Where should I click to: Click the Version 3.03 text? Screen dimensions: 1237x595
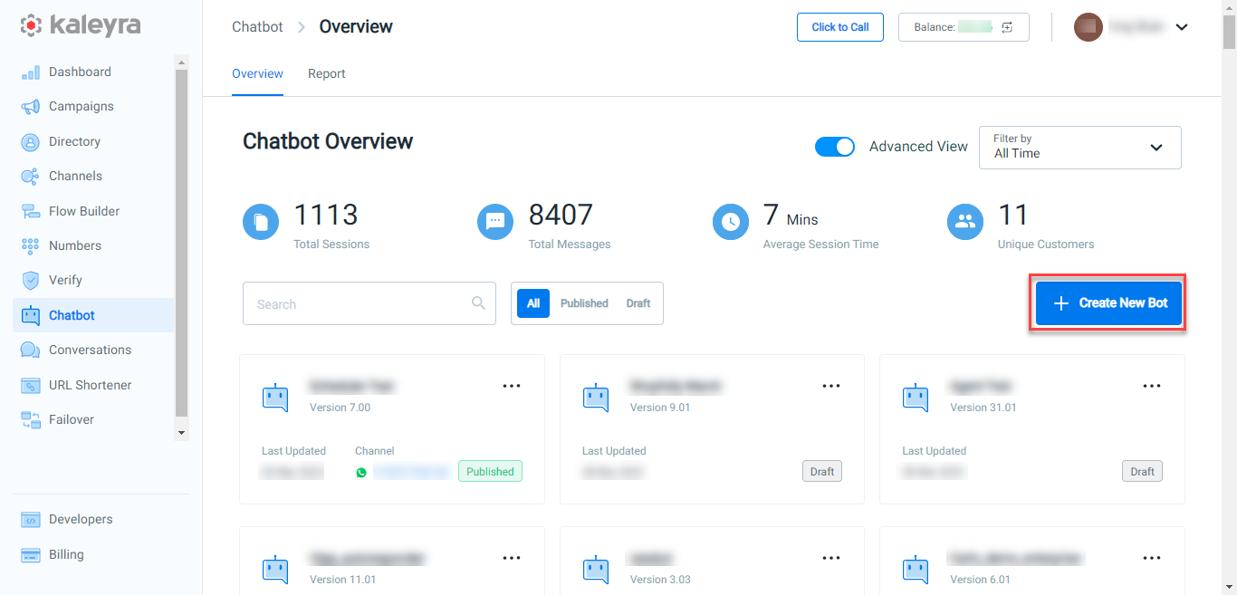pos(660,580)
